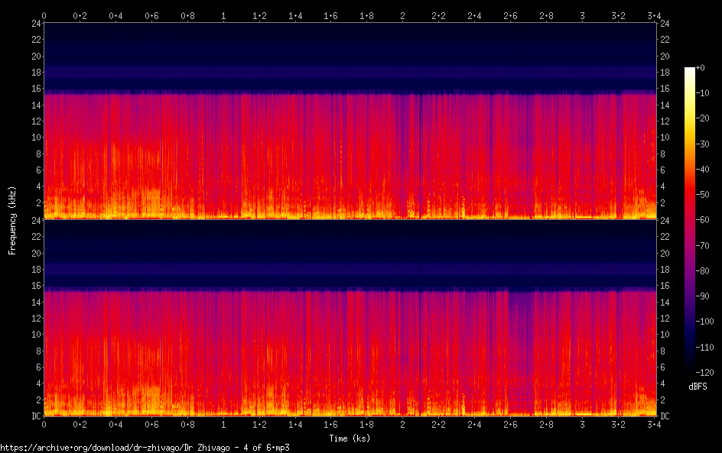Select the 2.6 marker on bottom time axis
Screen dimensions: 722x453
510,425
